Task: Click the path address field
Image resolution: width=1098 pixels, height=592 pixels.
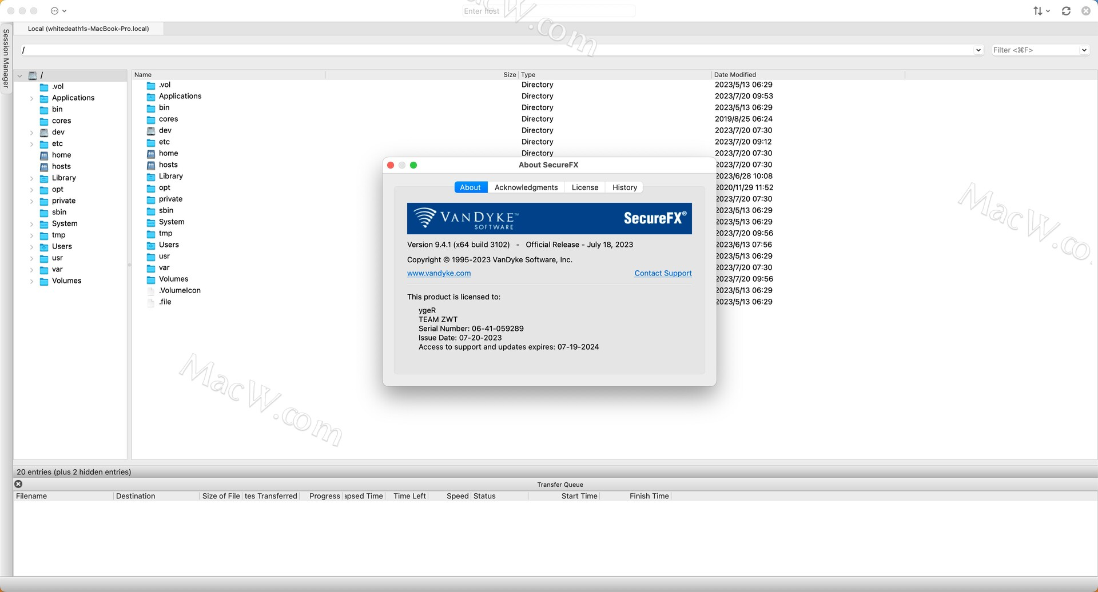Action: pos(497,50)
